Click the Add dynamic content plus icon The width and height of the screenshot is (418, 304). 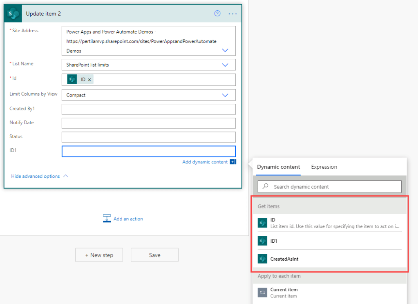(x=232, y=162)
